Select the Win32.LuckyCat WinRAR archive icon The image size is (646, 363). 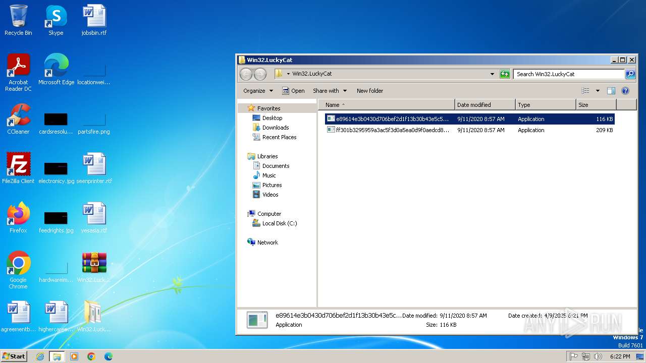coord(94,267)
